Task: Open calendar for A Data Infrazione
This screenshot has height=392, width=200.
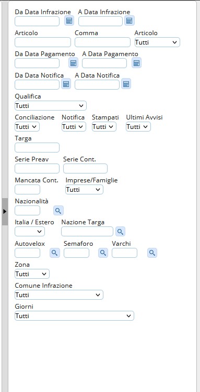Action: [129, 21]
